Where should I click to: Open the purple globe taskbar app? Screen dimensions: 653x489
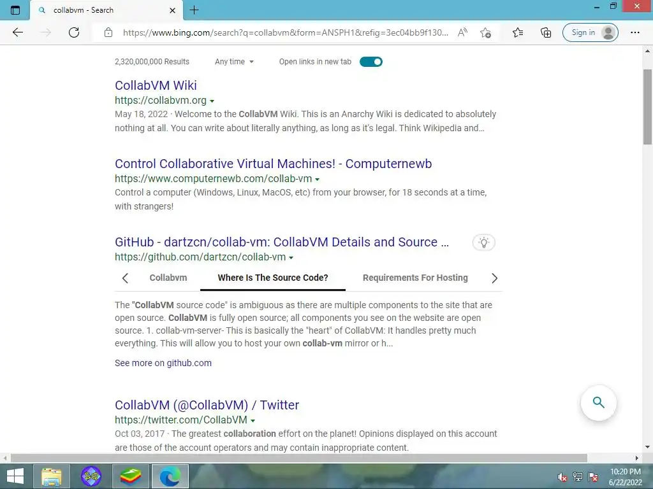point(91,476)
